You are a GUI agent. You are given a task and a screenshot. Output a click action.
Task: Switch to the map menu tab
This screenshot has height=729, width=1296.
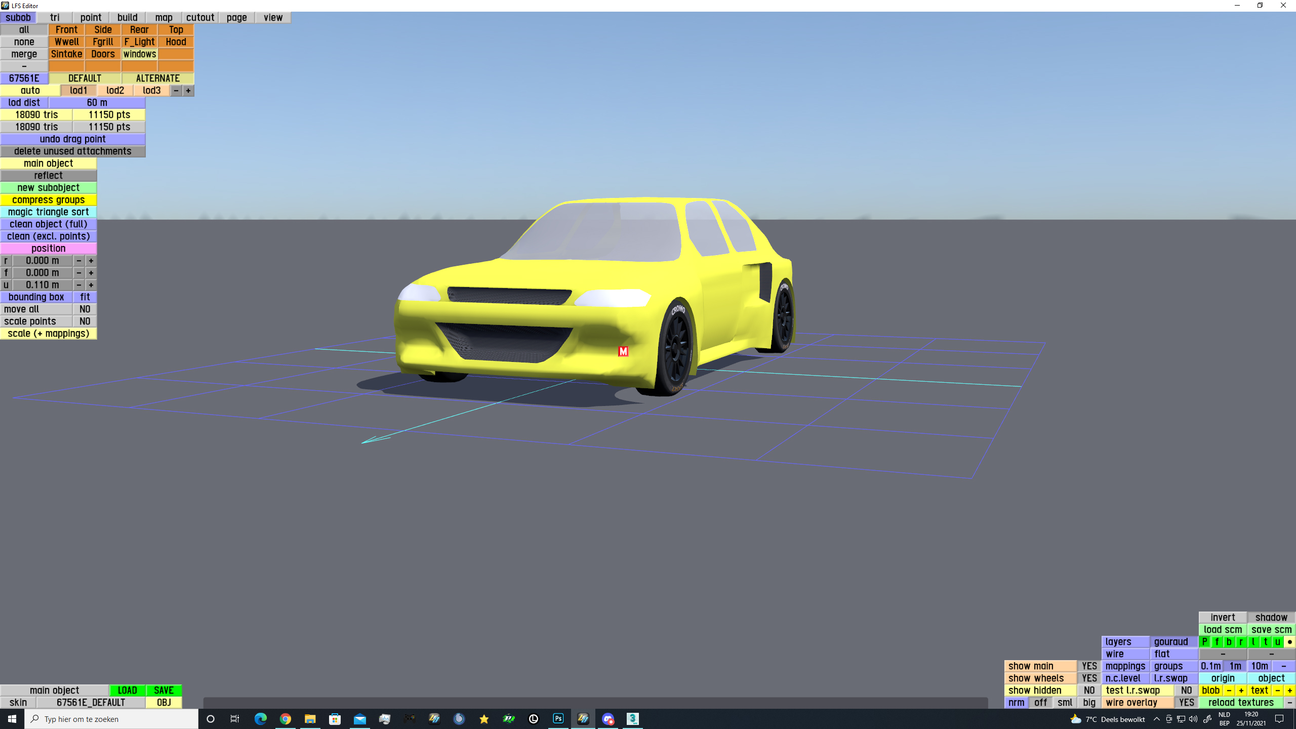click(164, 18)
